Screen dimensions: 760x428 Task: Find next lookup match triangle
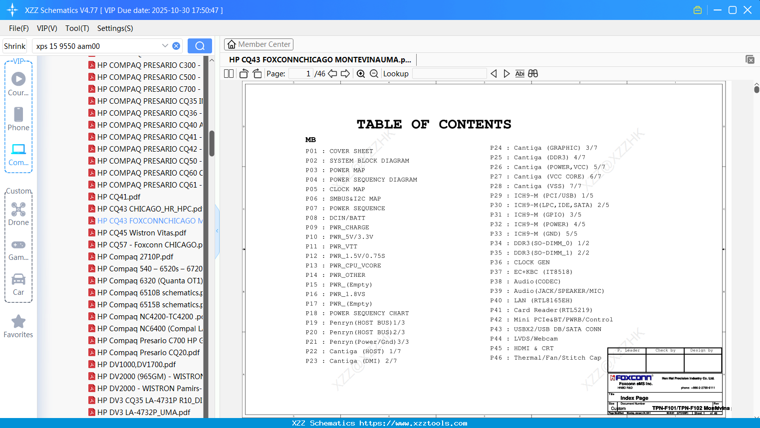click(x=507, y=74)
